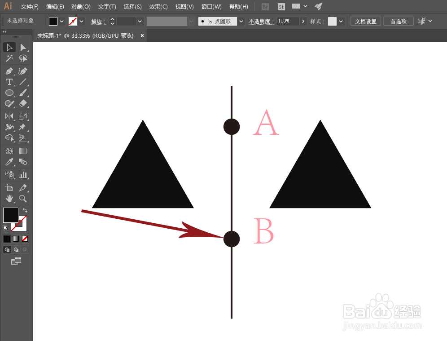
Task: Choose the Eyedropper tool
Action: (x=9, y=162)
